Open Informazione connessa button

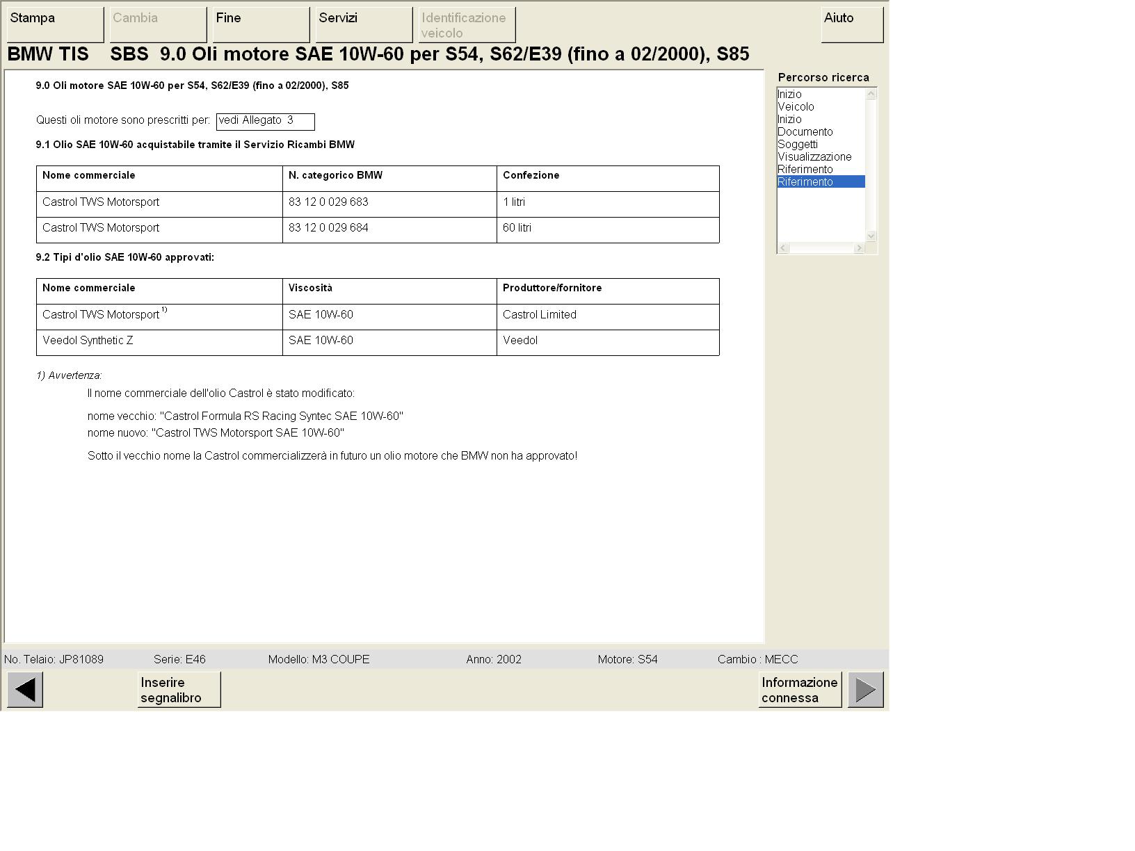(x=800, y=690)
